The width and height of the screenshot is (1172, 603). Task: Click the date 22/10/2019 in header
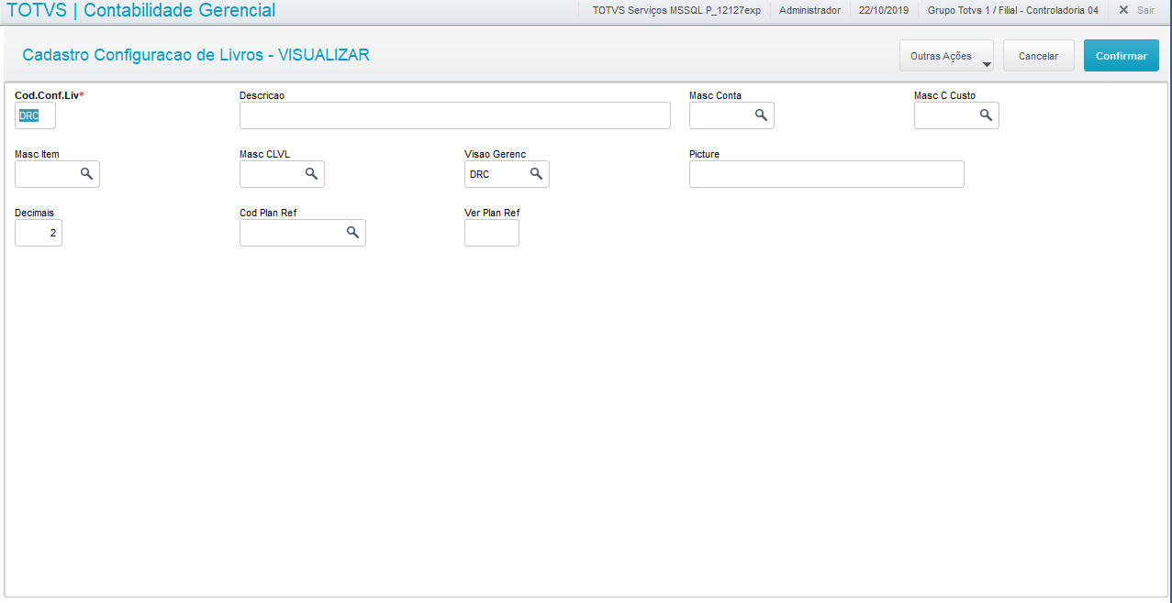(883, 10)
